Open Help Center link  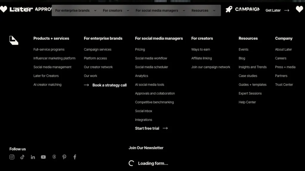pos(247,102)
